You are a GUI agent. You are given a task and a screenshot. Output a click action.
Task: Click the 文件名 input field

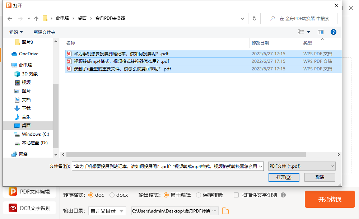click(165, 166)
